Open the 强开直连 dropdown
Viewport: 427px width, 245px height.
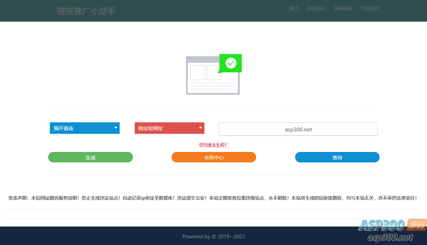tap(85, 128)
